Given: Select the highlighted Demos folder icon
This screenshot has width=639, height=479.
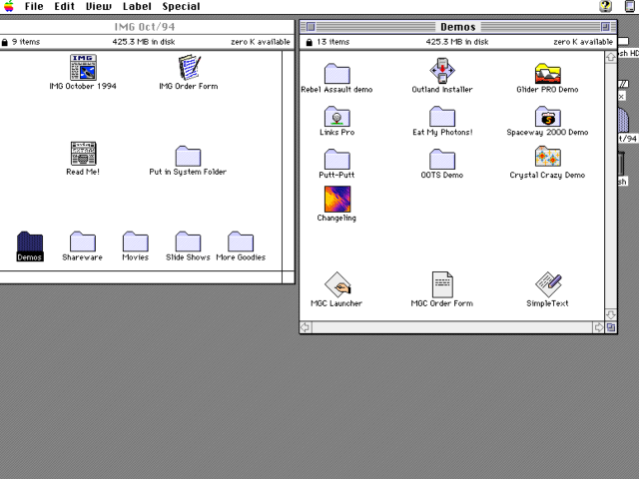Looking at the screenshot, I should click(30, 241).
